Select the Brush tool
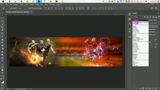Viewport: 160px width, 90px height. (x=2, y=36)
